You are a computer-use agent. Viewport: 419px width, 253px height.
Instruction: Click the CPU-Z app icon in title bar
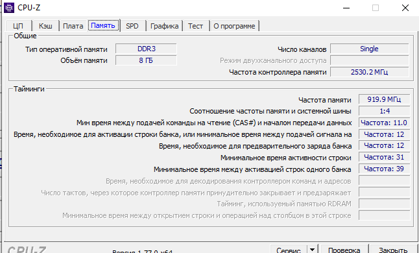tap(9, 8)
